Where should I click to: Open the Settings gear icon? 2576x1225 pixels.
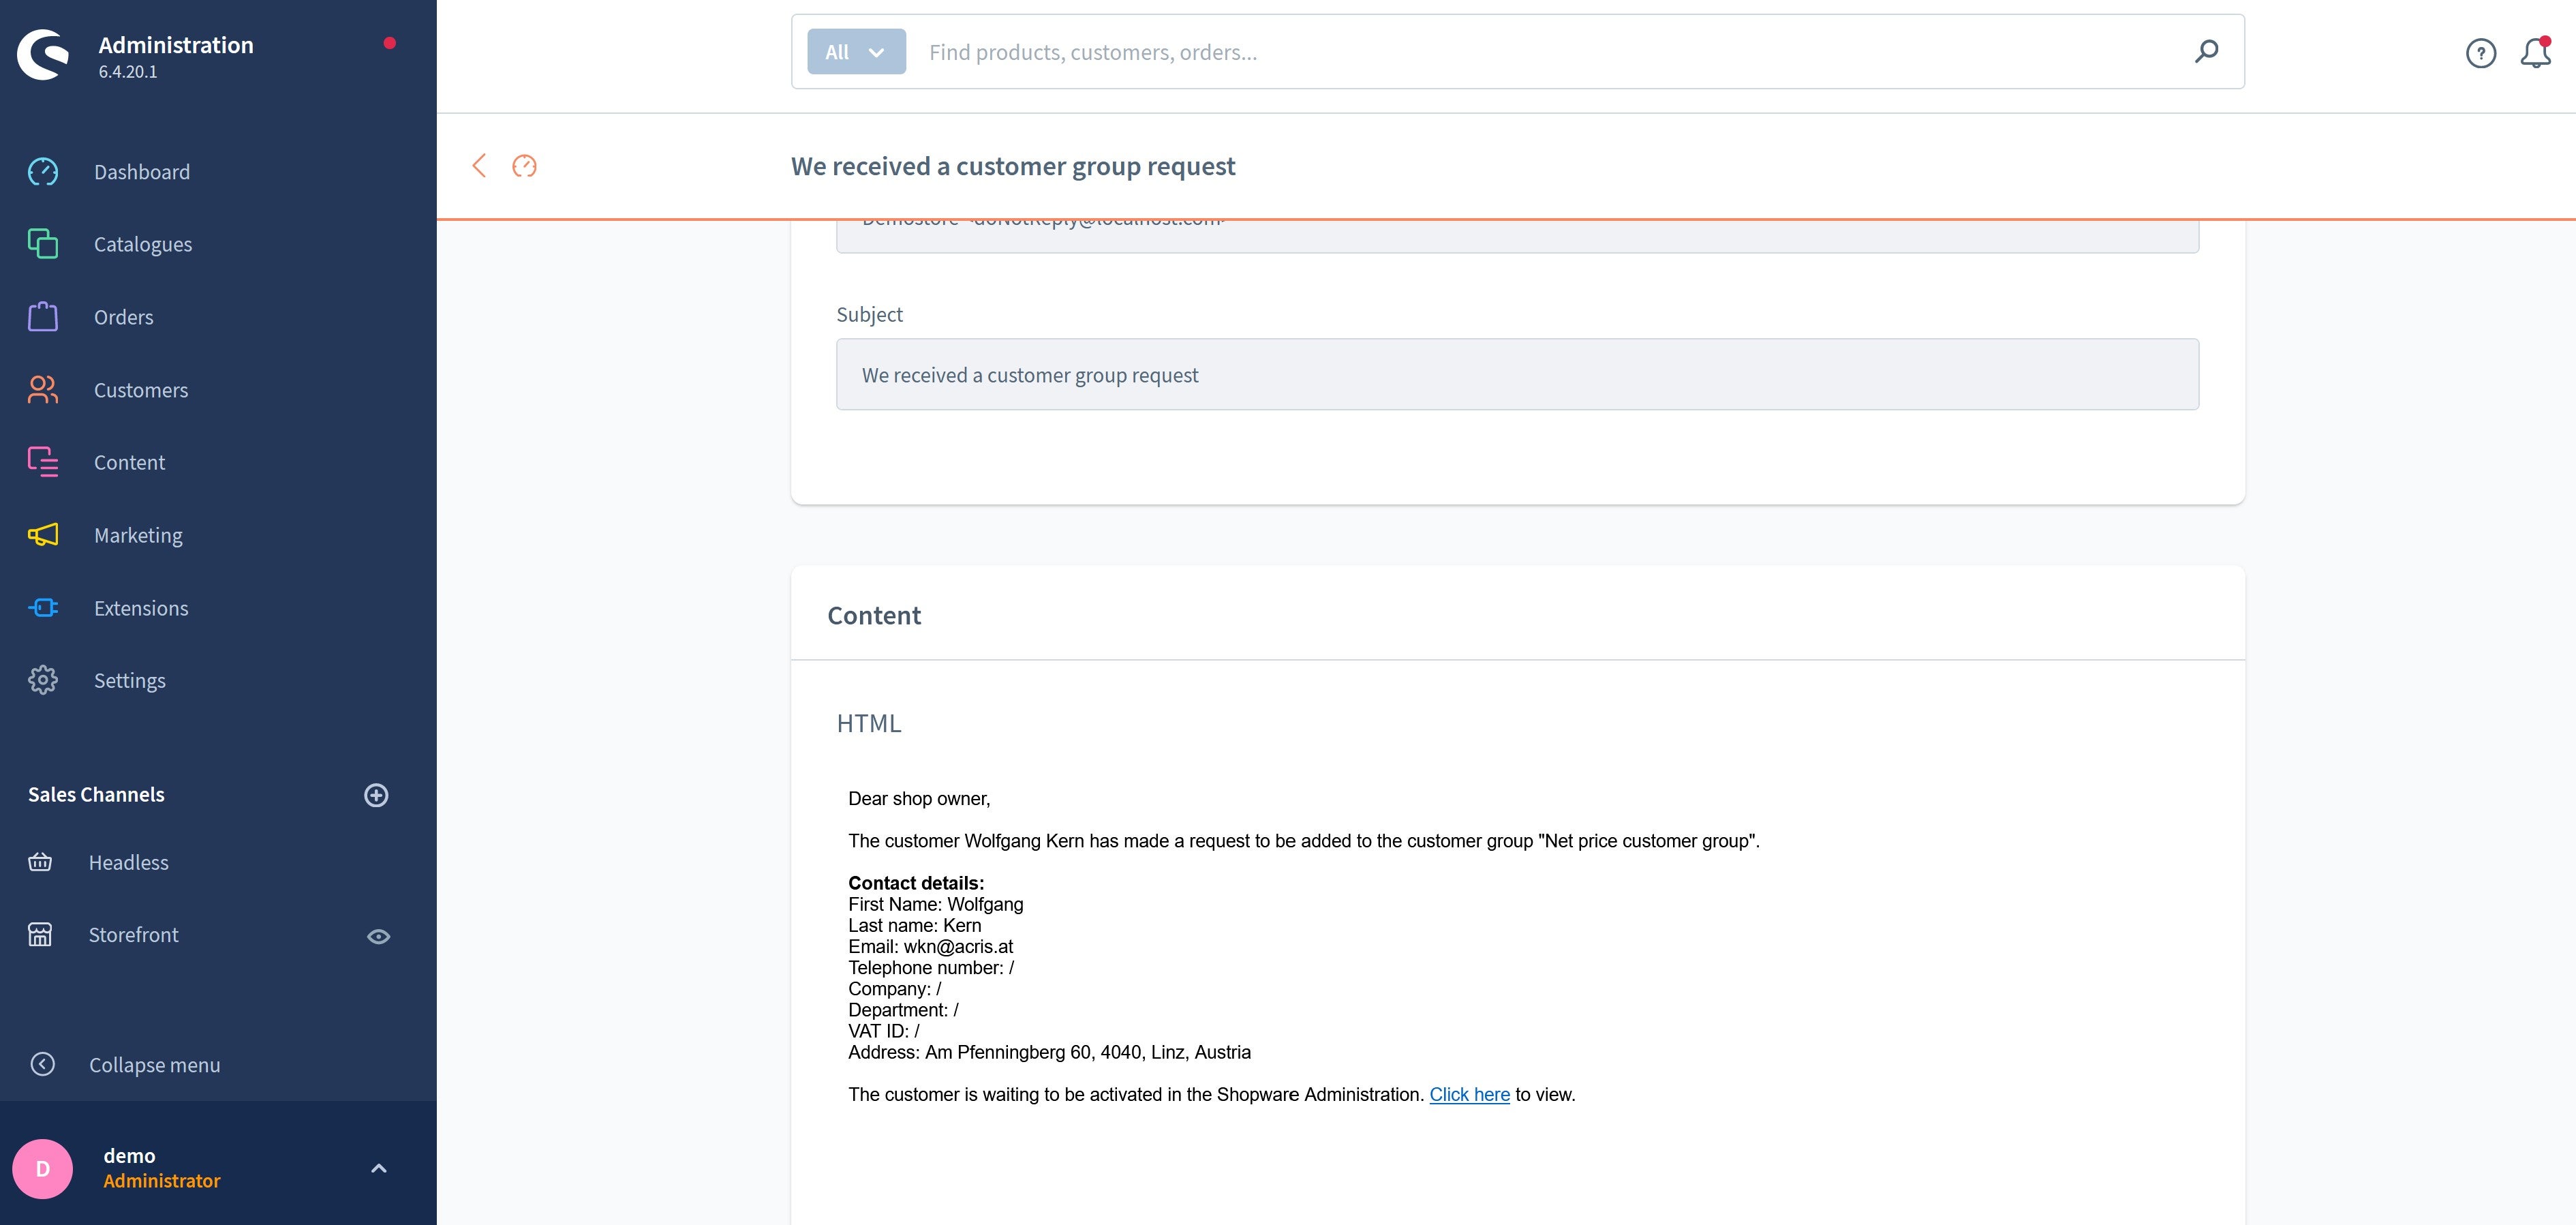point(43,680)
